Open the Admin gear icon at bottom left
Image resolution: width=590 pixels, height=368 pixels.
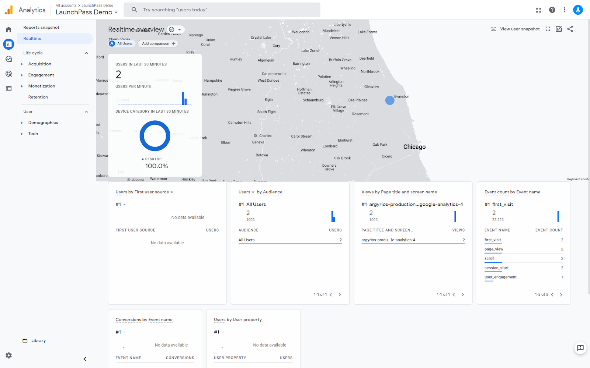(8, 355)
